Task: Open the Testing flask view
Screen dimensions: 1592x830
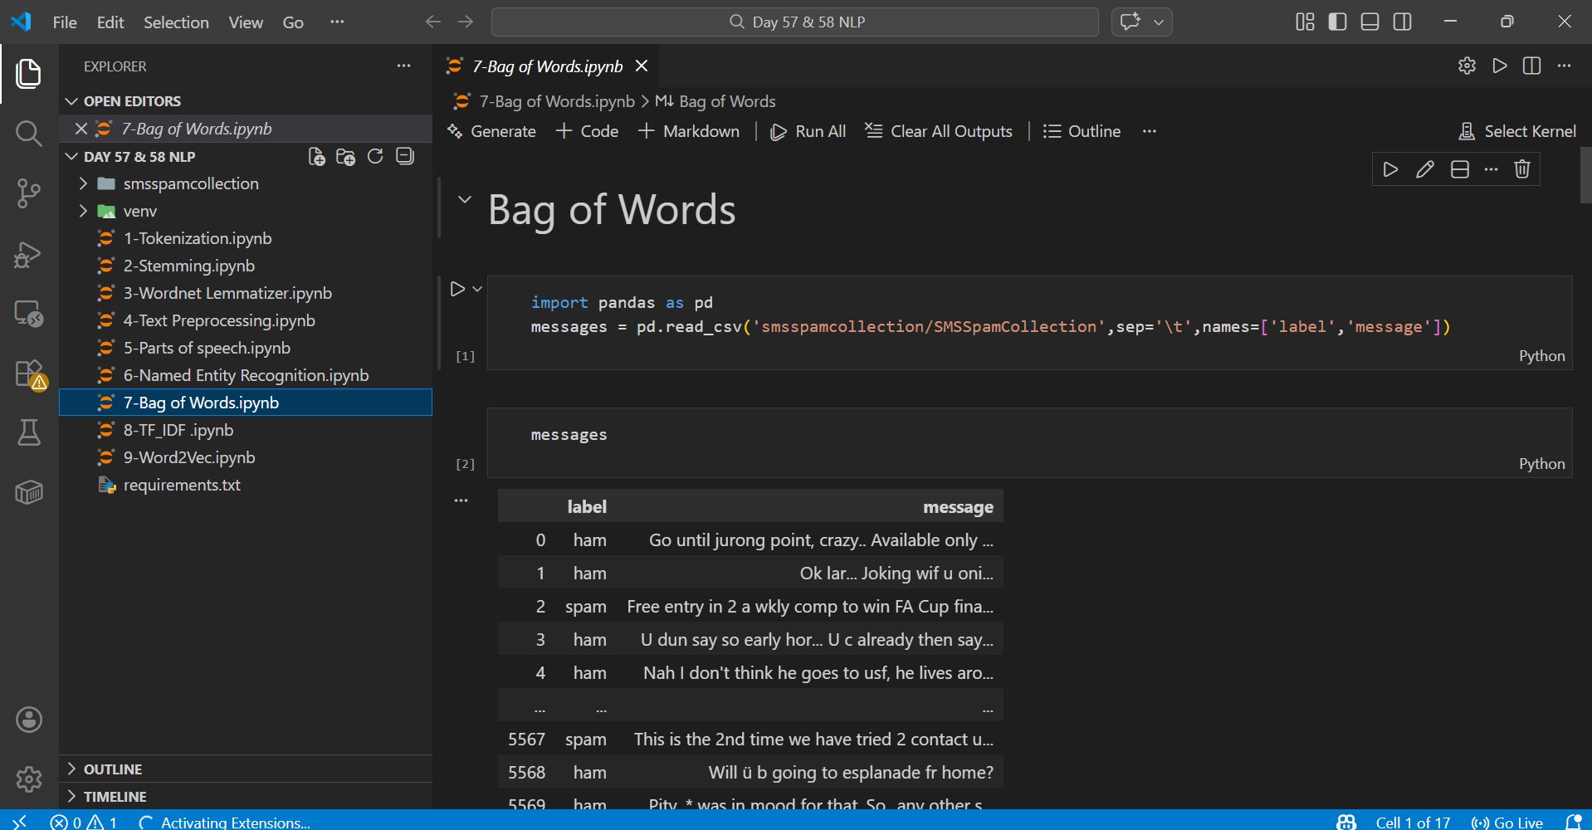Action: tap(28, 432)
